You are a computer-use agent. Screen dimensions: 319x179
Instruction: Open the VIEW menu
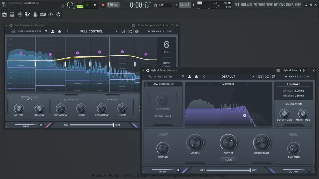click(x=269, y=5)
